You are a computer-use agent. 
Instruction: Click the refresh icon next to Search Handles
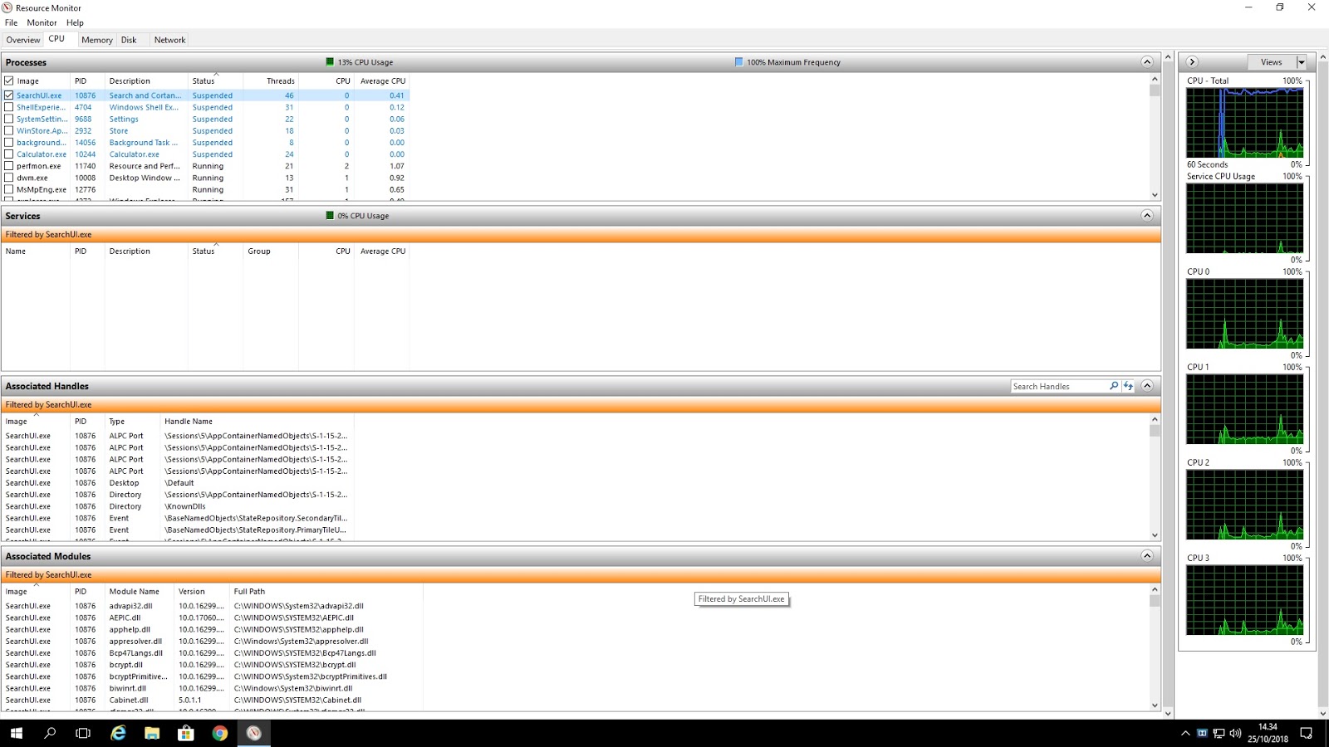tap(1128, 386)
